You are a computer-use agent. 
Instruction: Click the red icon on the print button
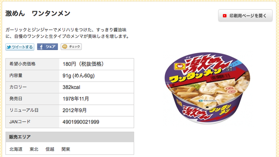225,16
